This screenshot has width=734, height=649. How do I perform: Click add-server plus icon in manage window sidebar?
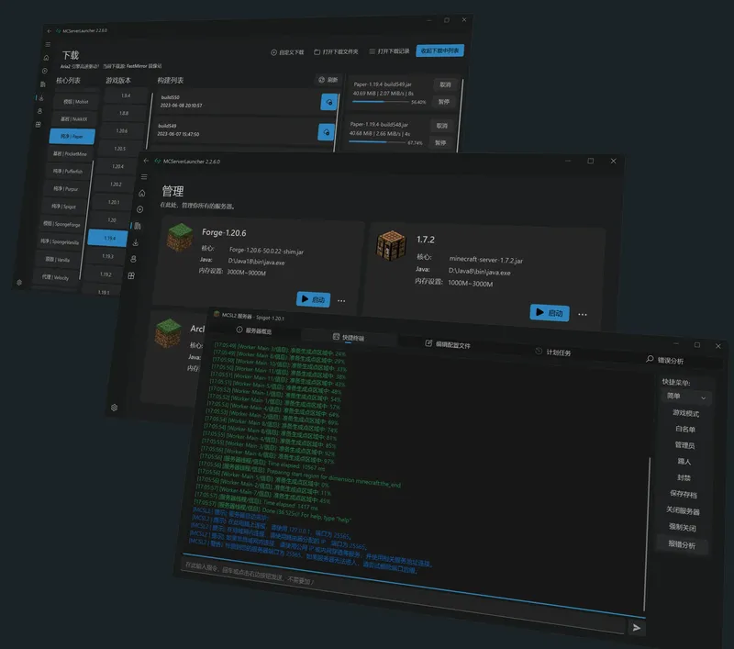140,209
